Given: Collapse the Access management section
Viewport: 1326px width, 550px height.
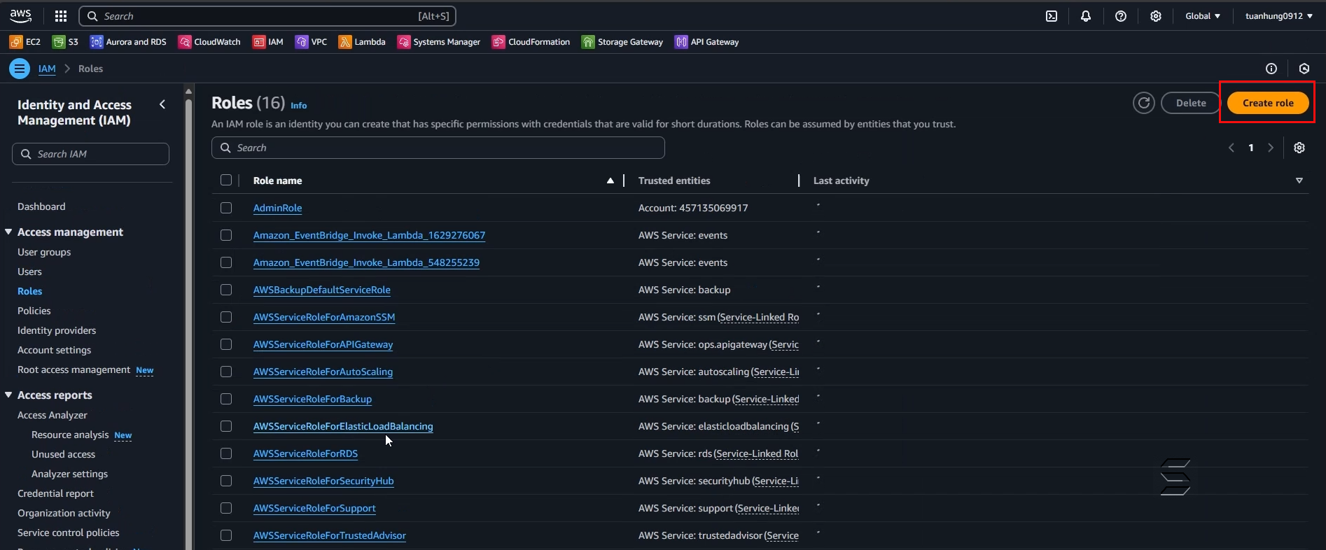Looking at the screenshot, I should coord(8,232).
